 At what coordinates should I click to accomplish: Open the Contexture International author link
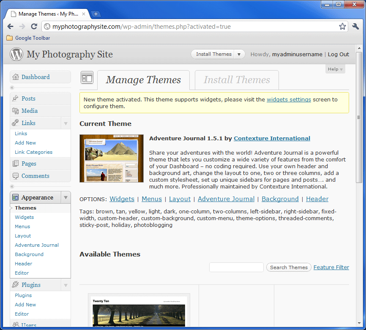272,139
